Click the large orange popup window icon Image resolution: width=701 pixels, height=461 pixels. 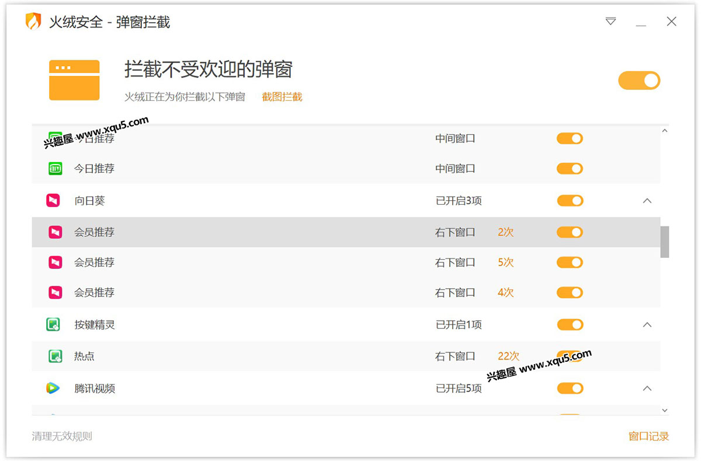coord(74,80)
